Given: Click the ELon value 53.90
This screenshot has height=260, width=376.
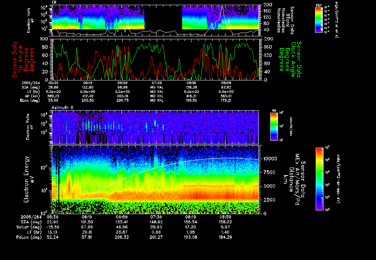Looking at the screenshot, I should click(54, 100).
